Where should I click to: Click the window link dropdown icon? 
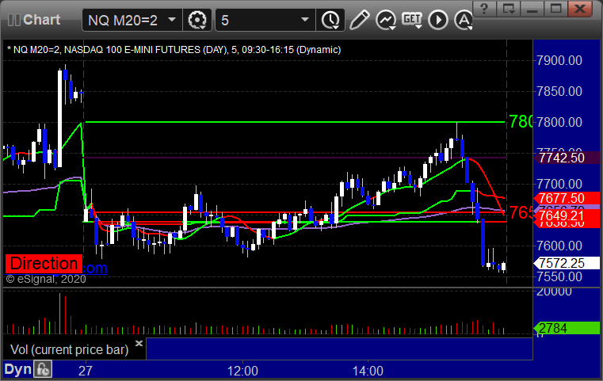tap(508, 9)
